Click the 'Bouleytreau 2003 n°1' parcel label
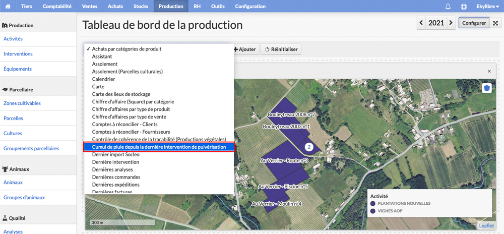The height and width of the screenshot is (234, 504). click(x=286, y=127)
